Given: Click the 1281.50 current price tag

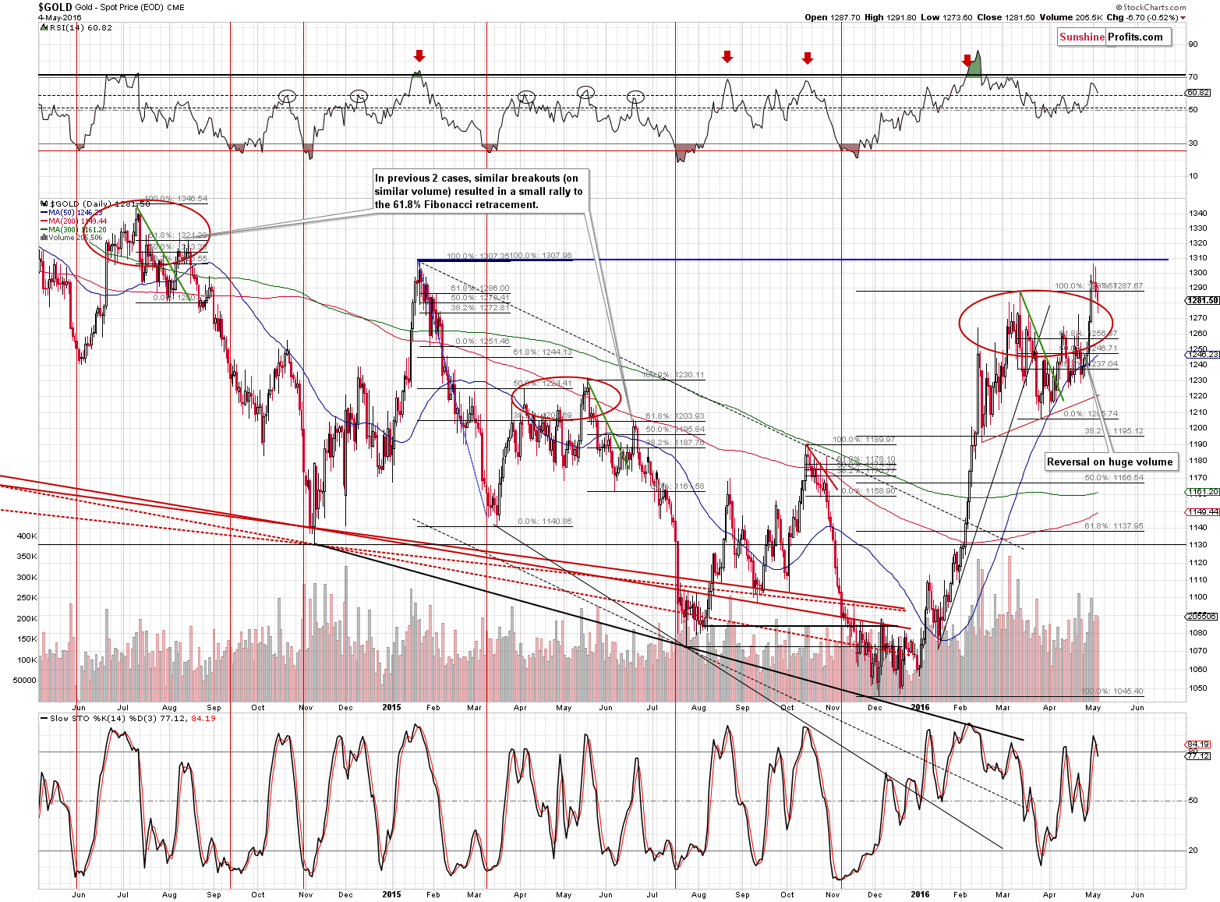Looking at the screenshot, I should (x=1203, y=300).
